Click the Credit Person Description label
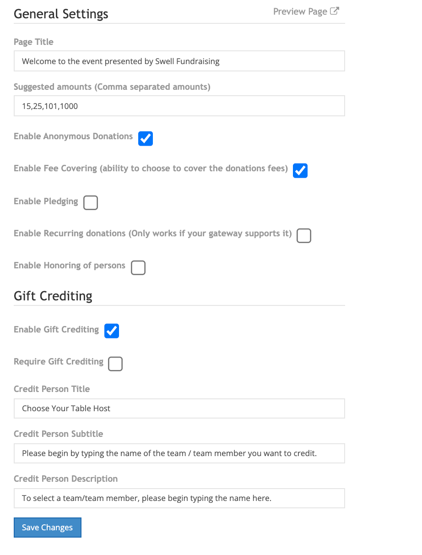The width and height of the screenshot is (422, 555). (x=65, y=479)
